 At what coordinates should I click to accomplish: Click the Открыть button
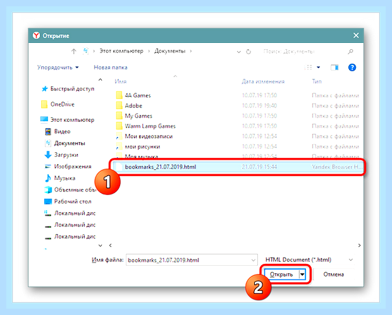coord(282,275)
